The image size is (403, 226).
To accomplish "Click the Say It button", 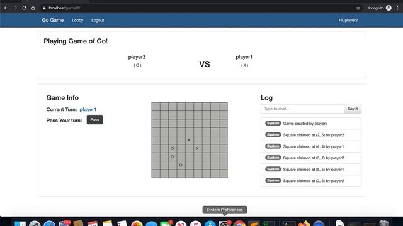I will tap(353, 109).
